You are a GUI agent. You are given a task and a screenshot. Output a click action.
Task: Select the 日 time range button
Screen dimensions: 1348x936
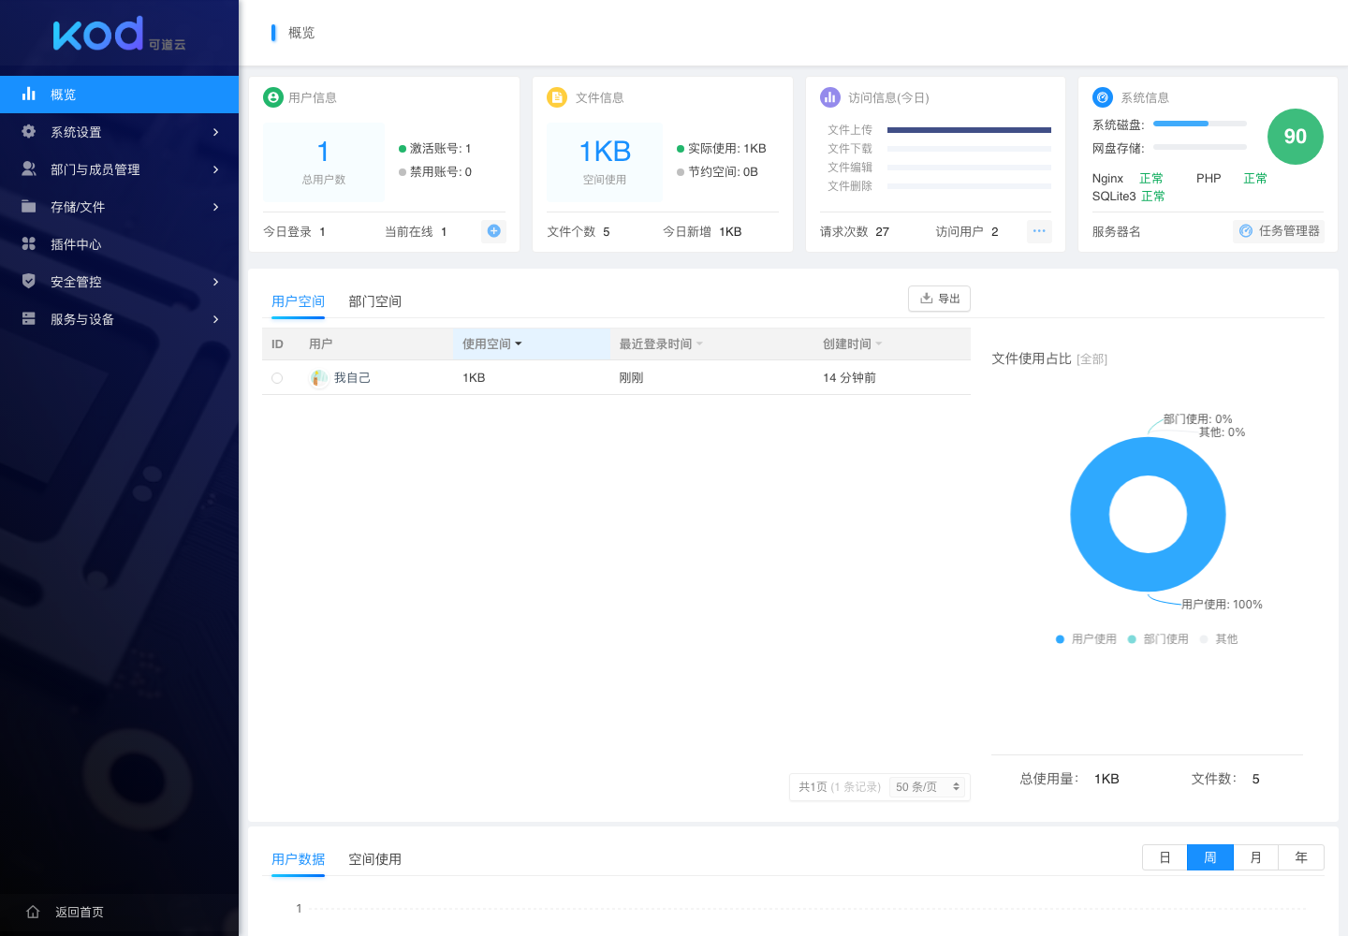1165,857
